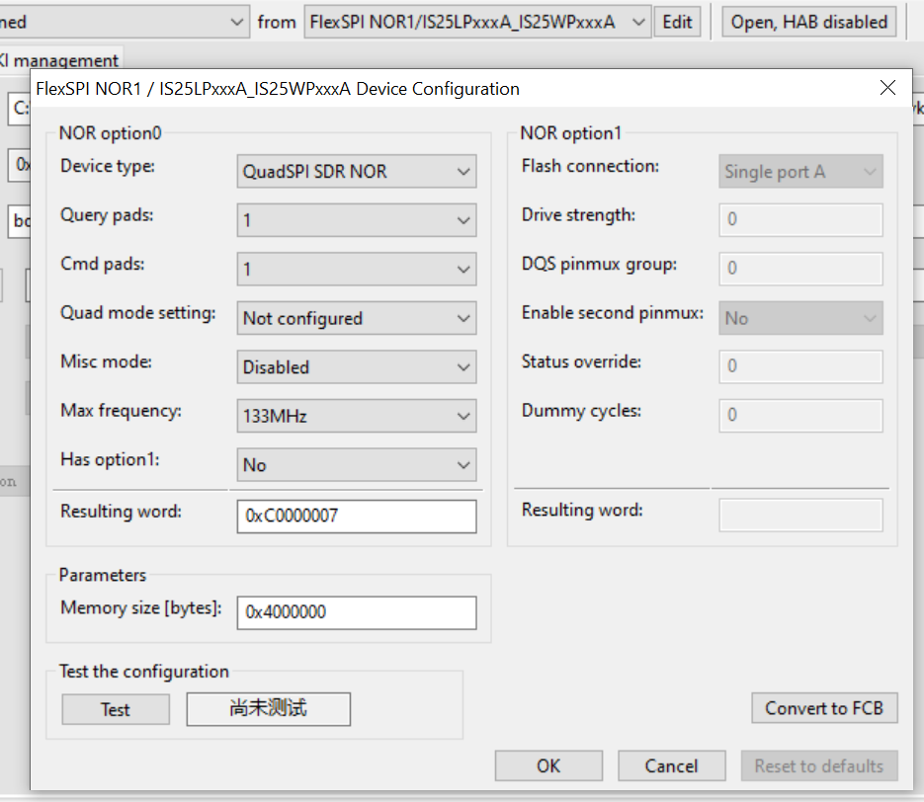Image resolution: width=924 pixels, height=802 pixels.
Task: Confirm settings with OK
Action: (547, 765)
